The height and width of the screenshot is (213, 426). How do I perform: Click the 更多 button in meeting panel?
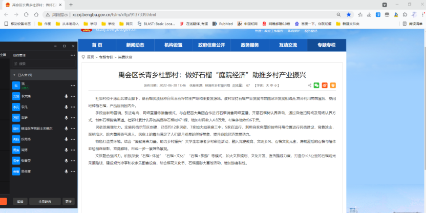(x=69, y=201)
